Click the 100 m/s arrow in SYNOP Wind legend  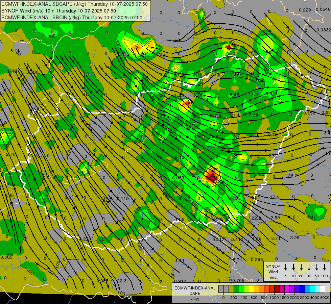point(325,267)
